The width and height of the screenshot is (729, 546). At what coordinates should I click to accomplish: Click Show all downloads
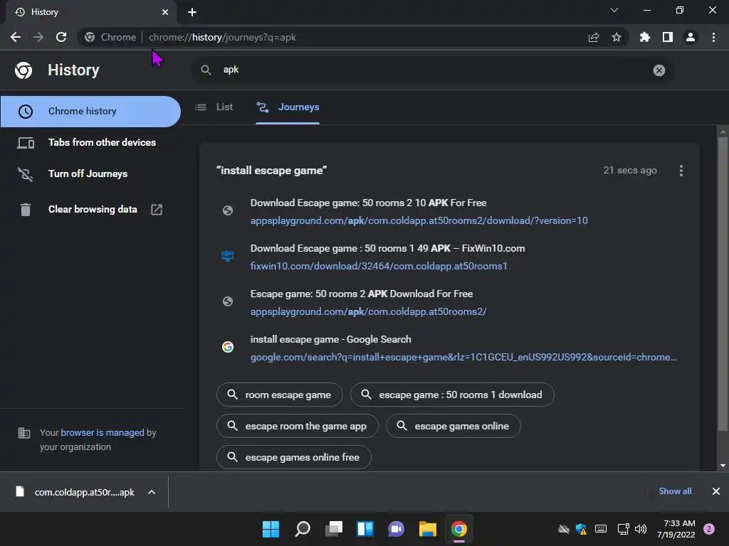pyautogui.click(x=675, y=491)
